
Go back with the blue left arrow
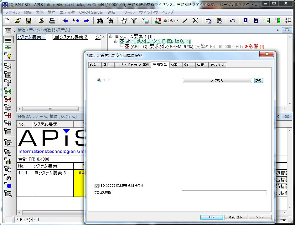click(x=65, y=21)
